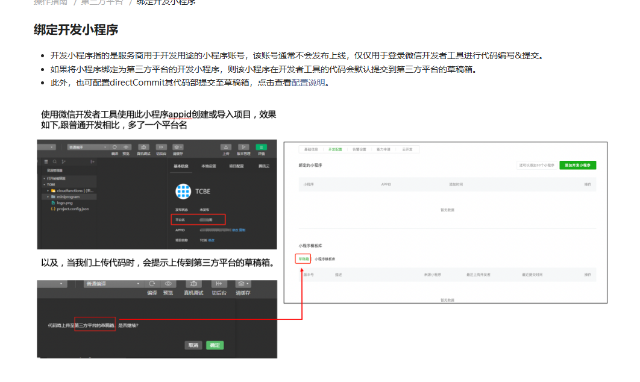640x382 pixels.
Task: Click the cloudfunctions folder icon
Action: [x=53, y=190]
